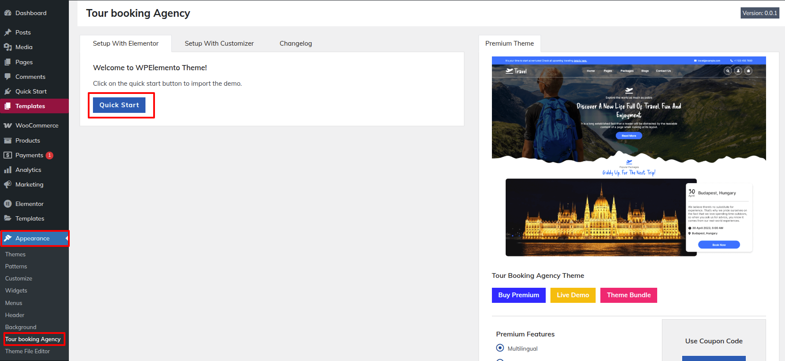Open Header submenu item
This screenshot has width=785, height=361.
click(x=15, y=315)
